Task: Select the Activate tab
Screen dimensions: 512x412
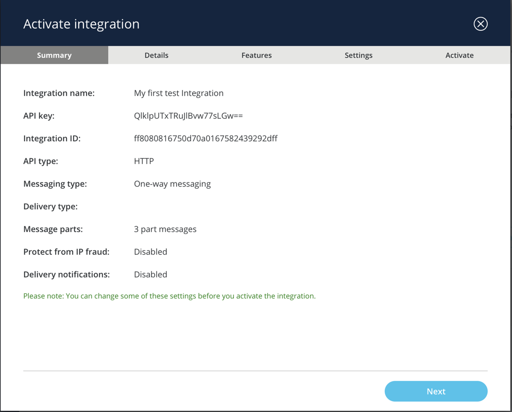Action: point(459,55)
